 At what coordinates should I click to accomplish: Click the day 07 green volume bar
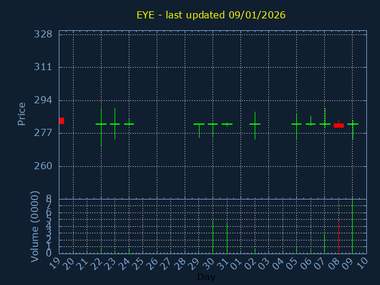click(324, 243)
